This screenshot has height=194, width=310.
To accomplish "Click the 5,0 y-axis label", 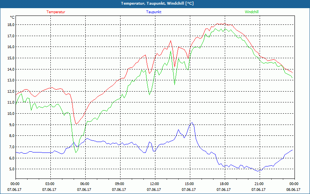I will coord(12,169).
